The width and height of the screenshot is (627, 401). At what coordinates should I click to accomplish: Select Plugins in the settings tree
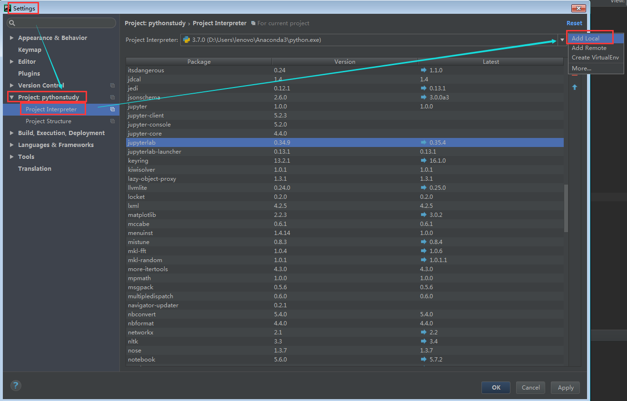click(x=29, y=74)
